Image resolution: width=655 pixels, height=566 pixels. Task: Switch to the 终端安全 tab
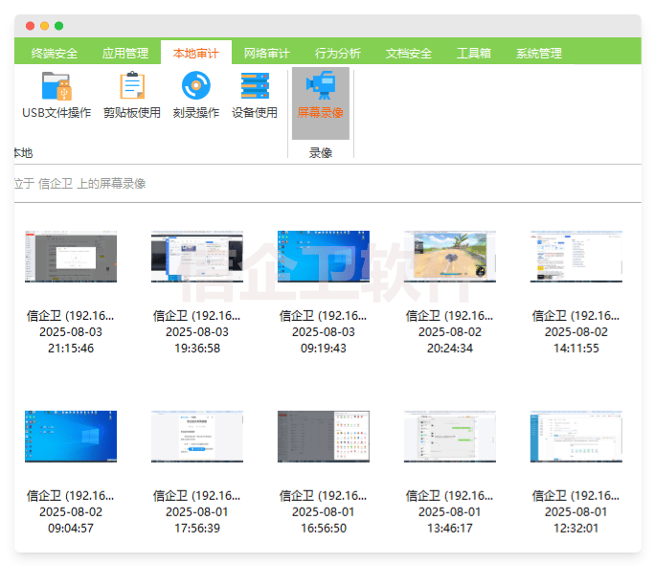tap(55, 54)
